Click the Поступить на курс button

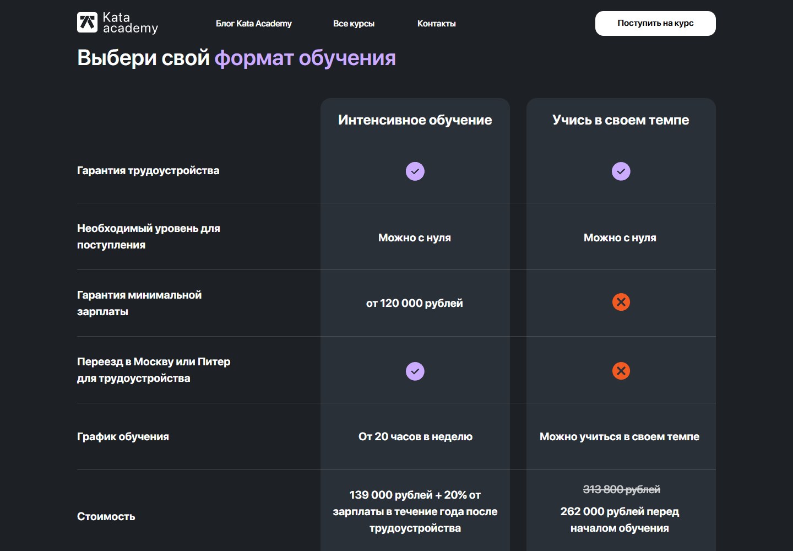(655, 23)
